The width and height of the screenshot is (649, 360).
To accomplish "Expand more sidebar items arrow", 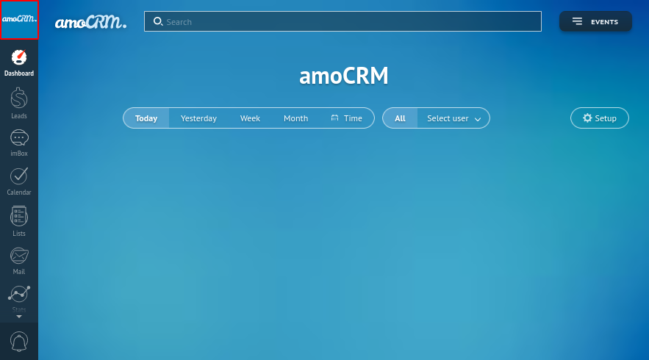I will point(19,317).
